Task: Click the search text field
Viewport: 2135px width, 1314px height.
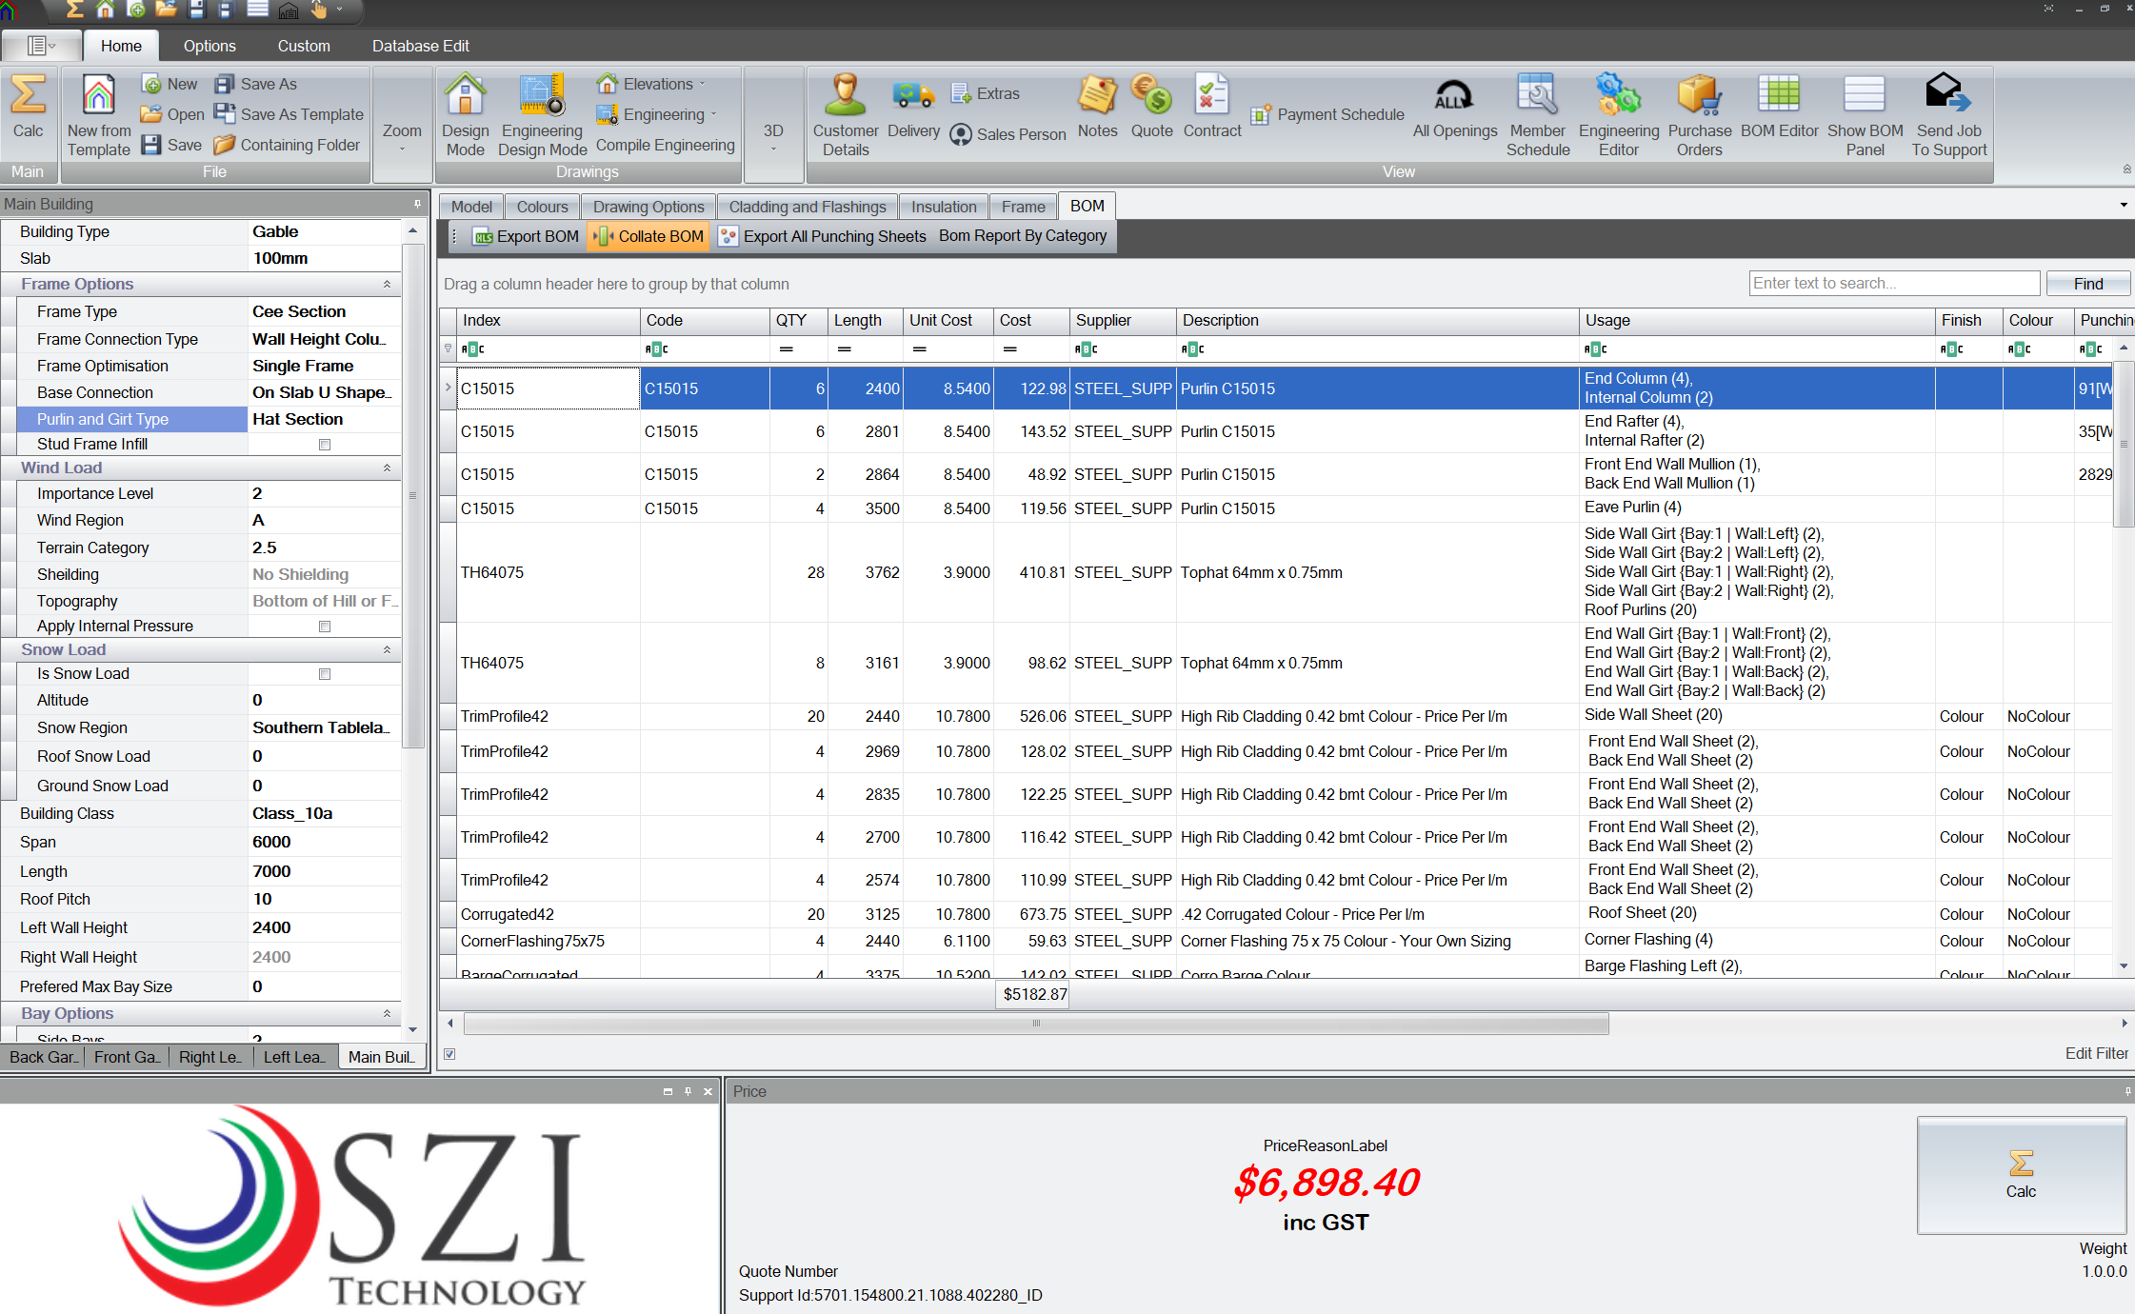Action: point(1893,283)
